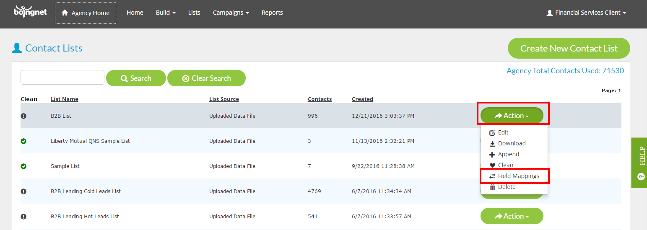Click the Boingnet logo
647x230 pixels.
pos(30,12)
